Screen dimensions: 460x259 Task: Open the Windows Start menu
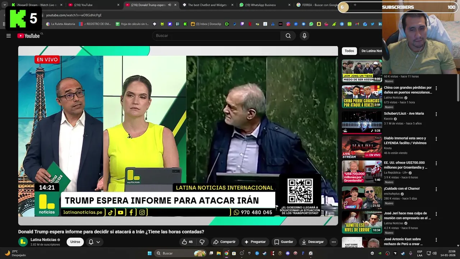[149, 253]
